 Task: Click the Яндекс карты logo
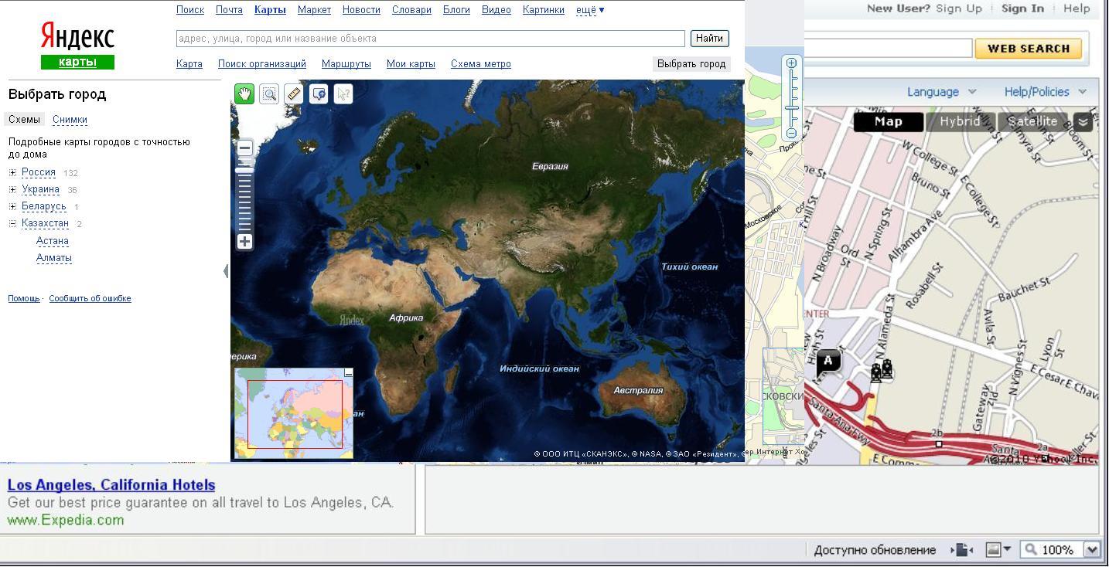77,46
